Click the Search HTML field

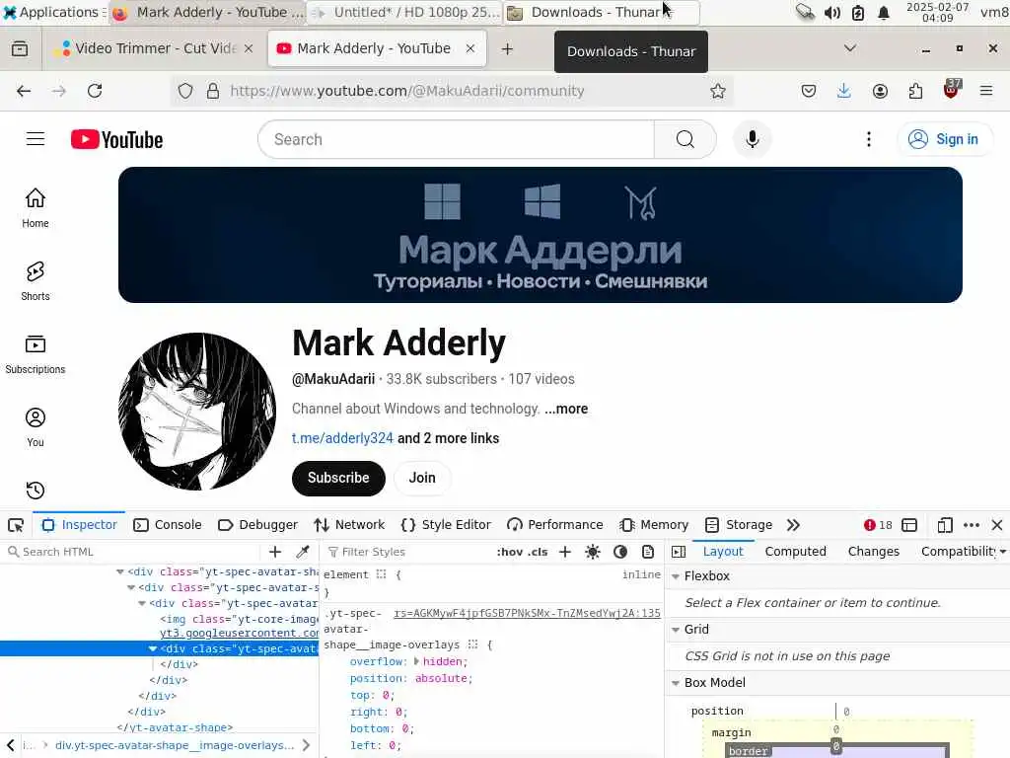tap(132, 552)
